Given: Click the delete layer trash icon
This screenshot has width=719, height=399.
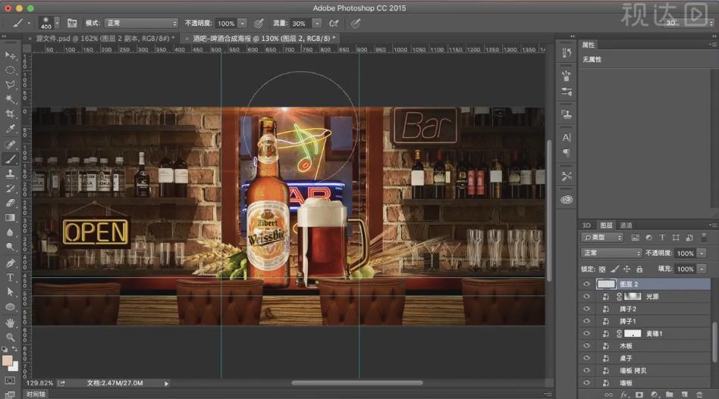Looking at the screenshot, I should [699, 394].
